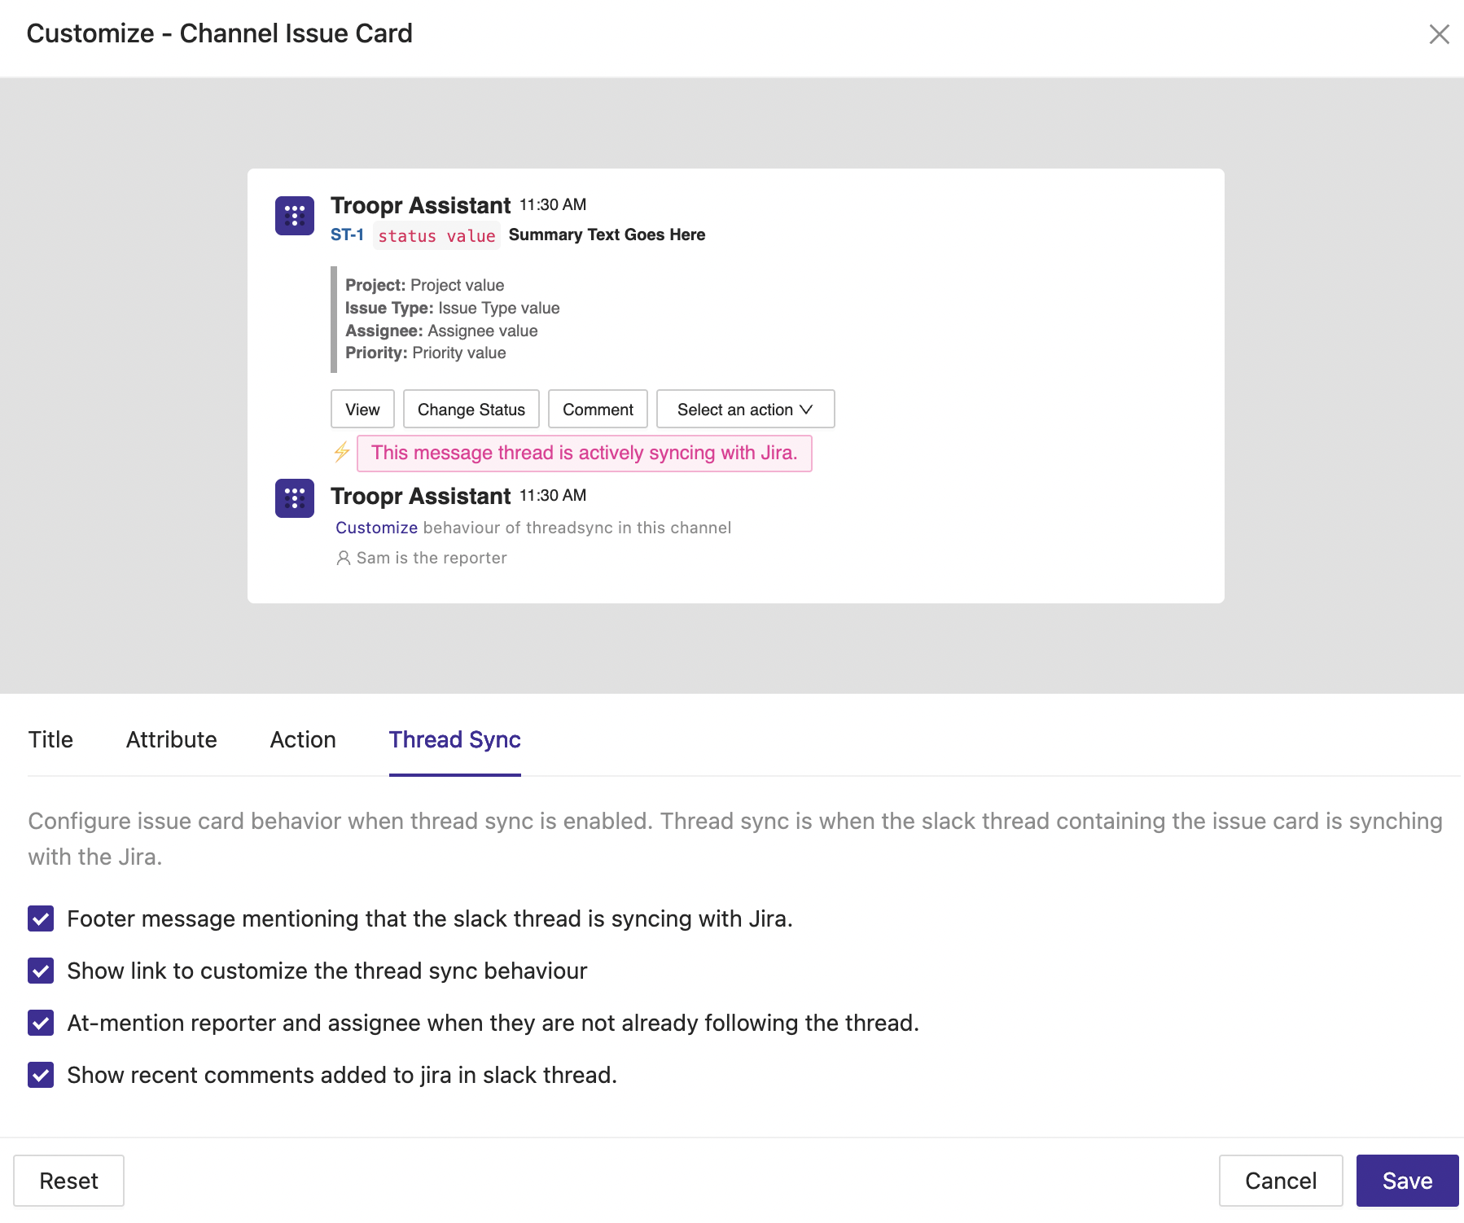The height and width of the screenshot is (1223, 1464).
Task: Toggle Show recent comments added to jira
Action: [x=41, y=1075]
